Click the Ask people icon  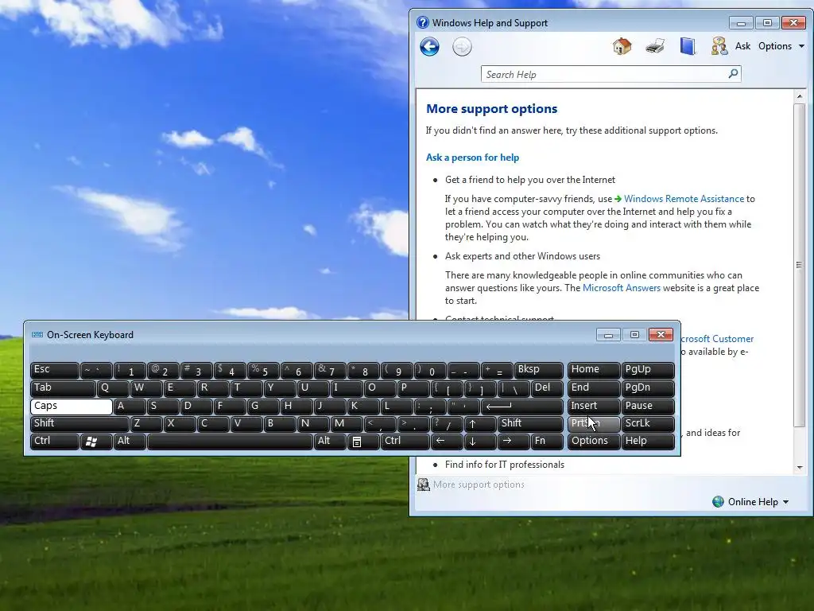point(719,46)
